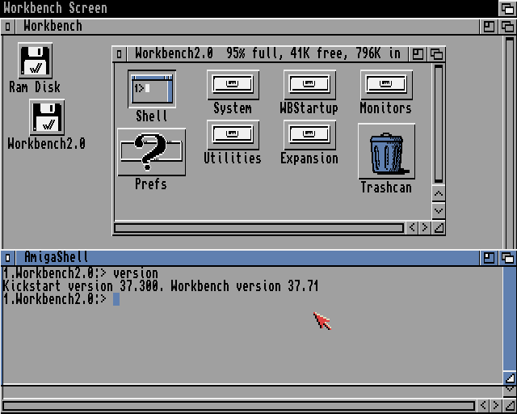The image size is (517, 414).
Task: Click Workbench window zoom gadget
Action: tap(489, 27)
